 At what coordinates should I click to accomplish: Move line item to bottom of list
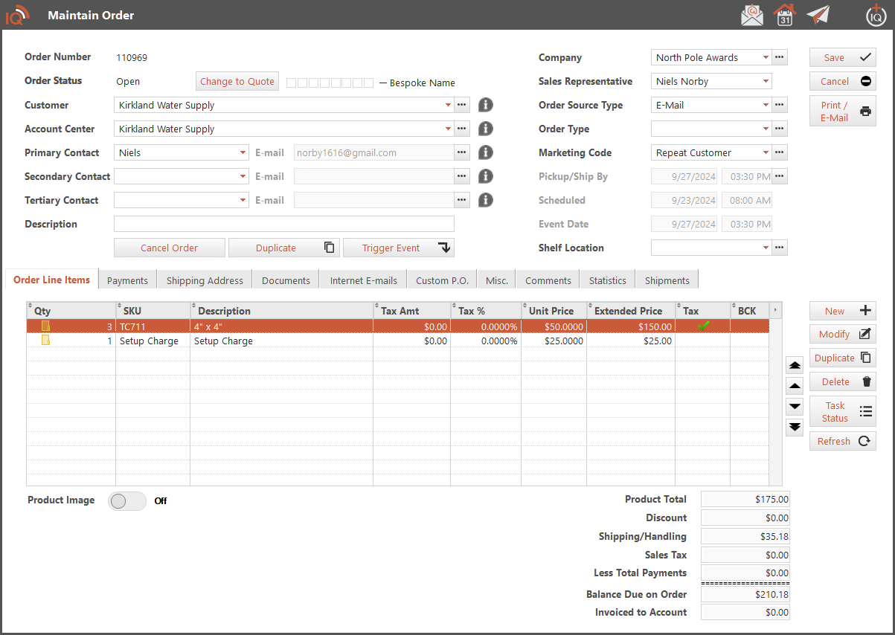click(795, 427)
